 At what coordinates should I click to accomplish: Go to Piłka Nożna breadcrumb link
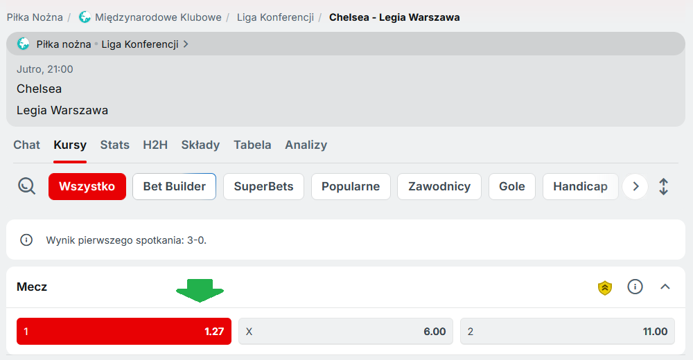(35, 17)
